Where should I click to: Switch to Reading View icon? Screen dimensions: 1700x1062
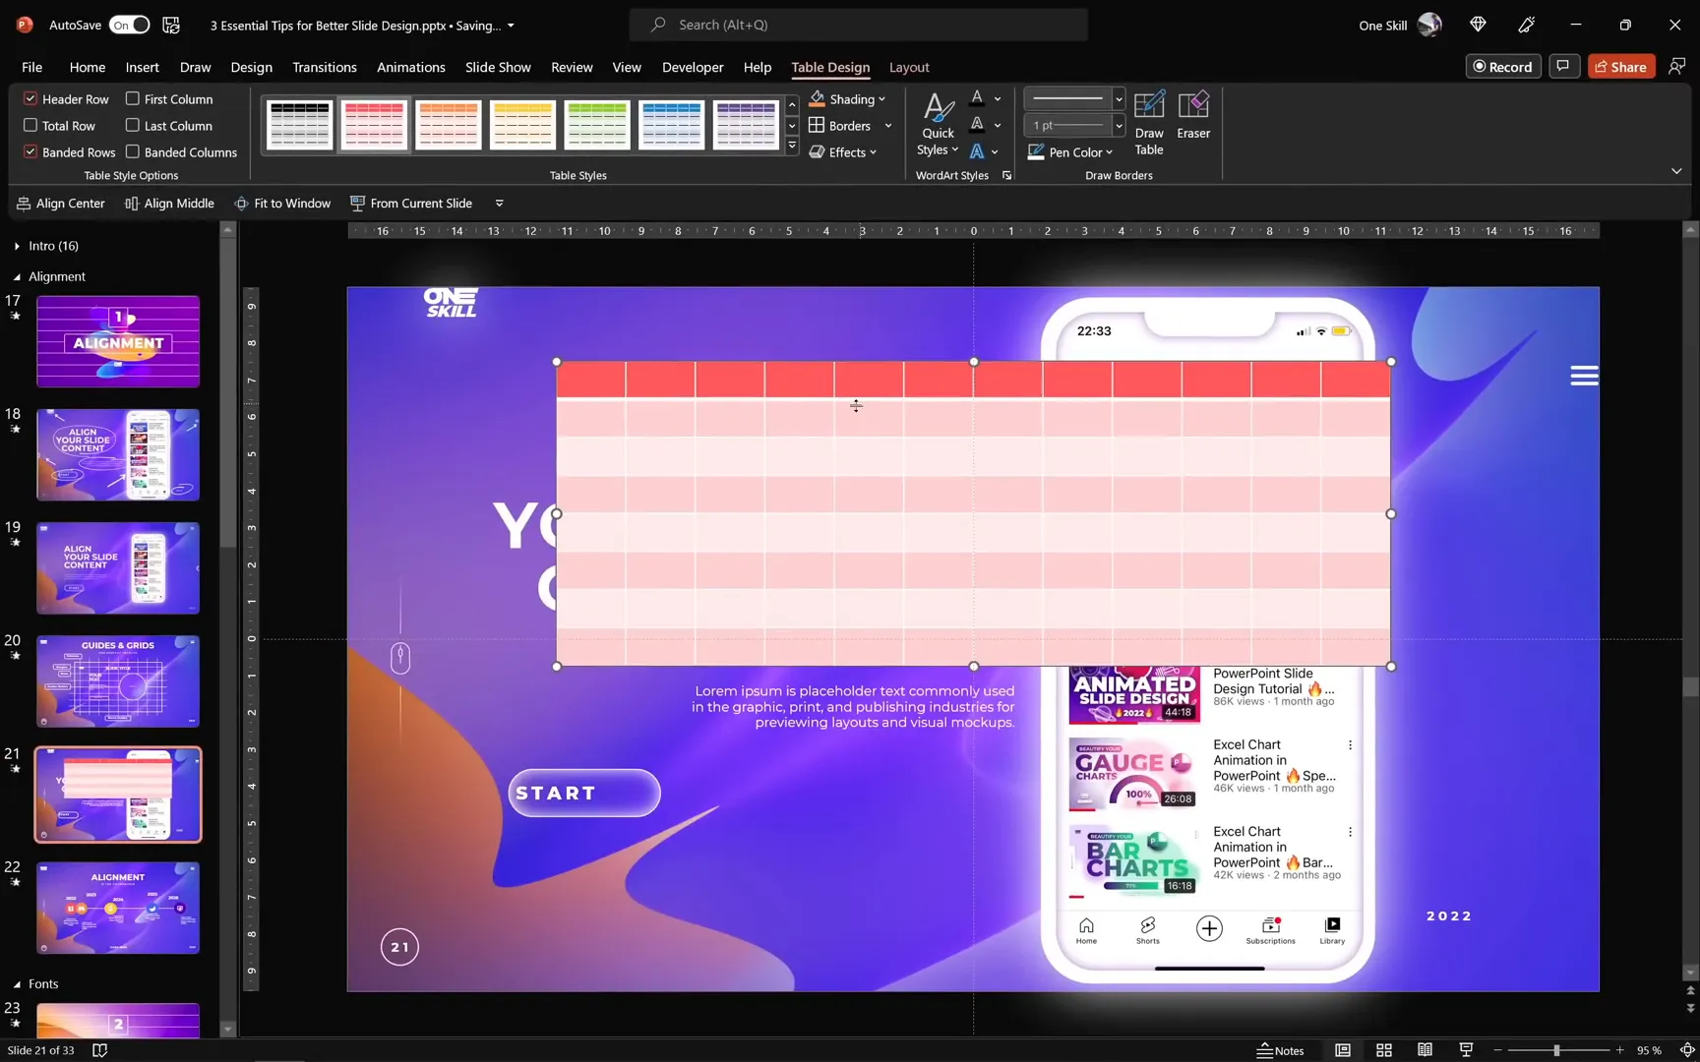click(x=1425, y=1050)
